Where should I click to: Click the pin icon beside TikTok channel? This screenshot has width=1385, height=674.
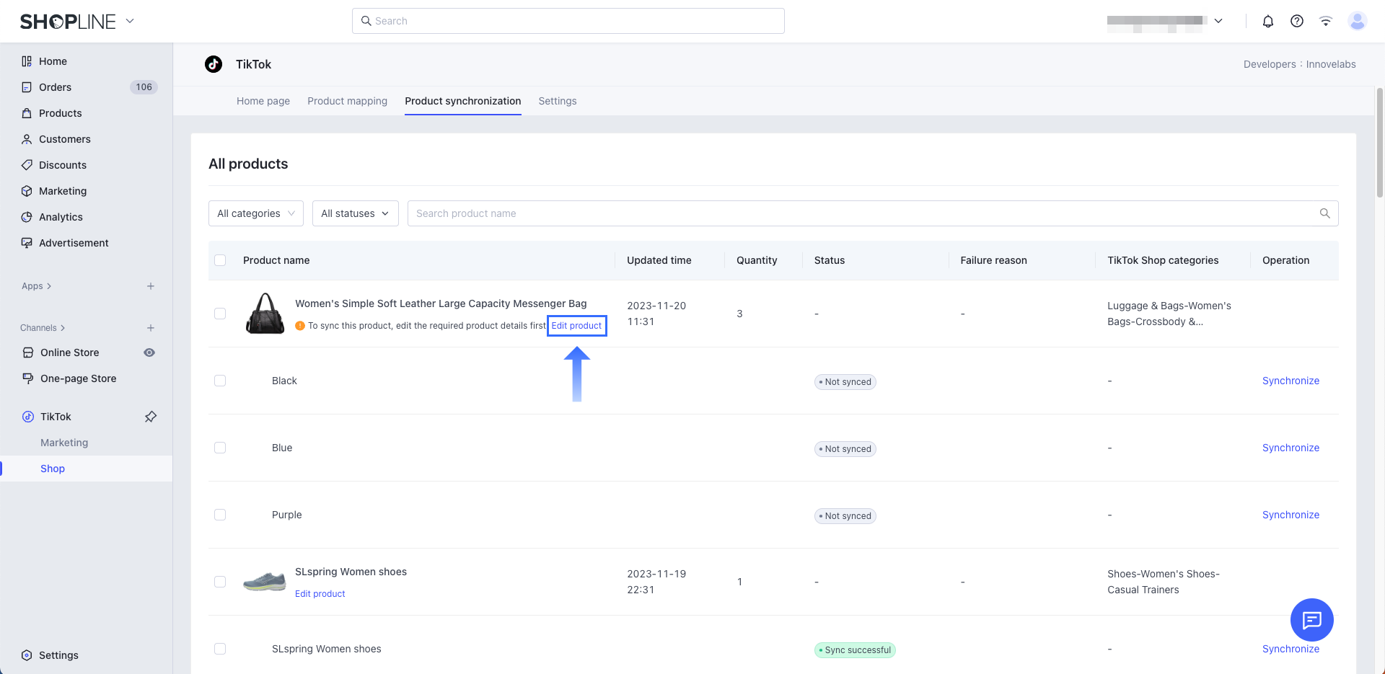151,417
